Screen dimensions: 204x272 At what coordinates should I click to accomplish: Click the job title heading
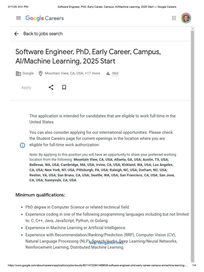(88, 56)
